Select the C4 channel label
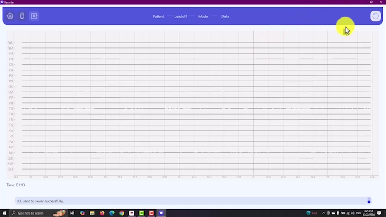The image size is (386, 217). click(11, 70)
